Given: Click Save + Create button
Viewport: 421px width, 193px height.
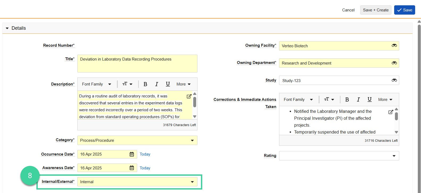Looking at the screenshot, I should [376, 10].
